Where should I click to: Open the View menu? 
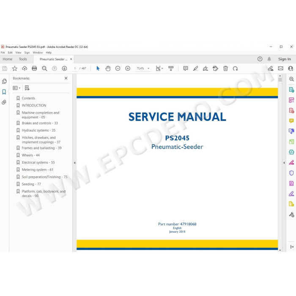coord(18,52)
